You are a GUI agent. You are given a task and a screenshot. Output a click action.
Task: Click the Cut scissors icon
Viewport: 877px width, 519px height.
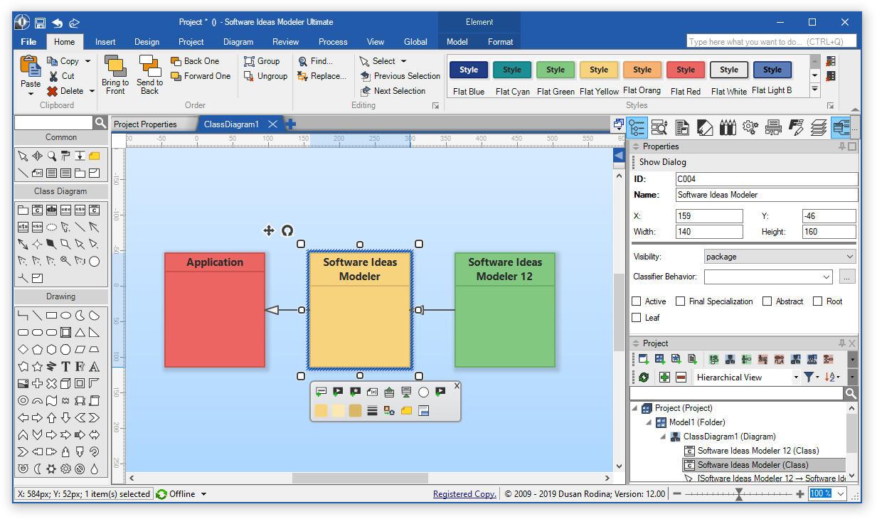(x=52, y=76)
